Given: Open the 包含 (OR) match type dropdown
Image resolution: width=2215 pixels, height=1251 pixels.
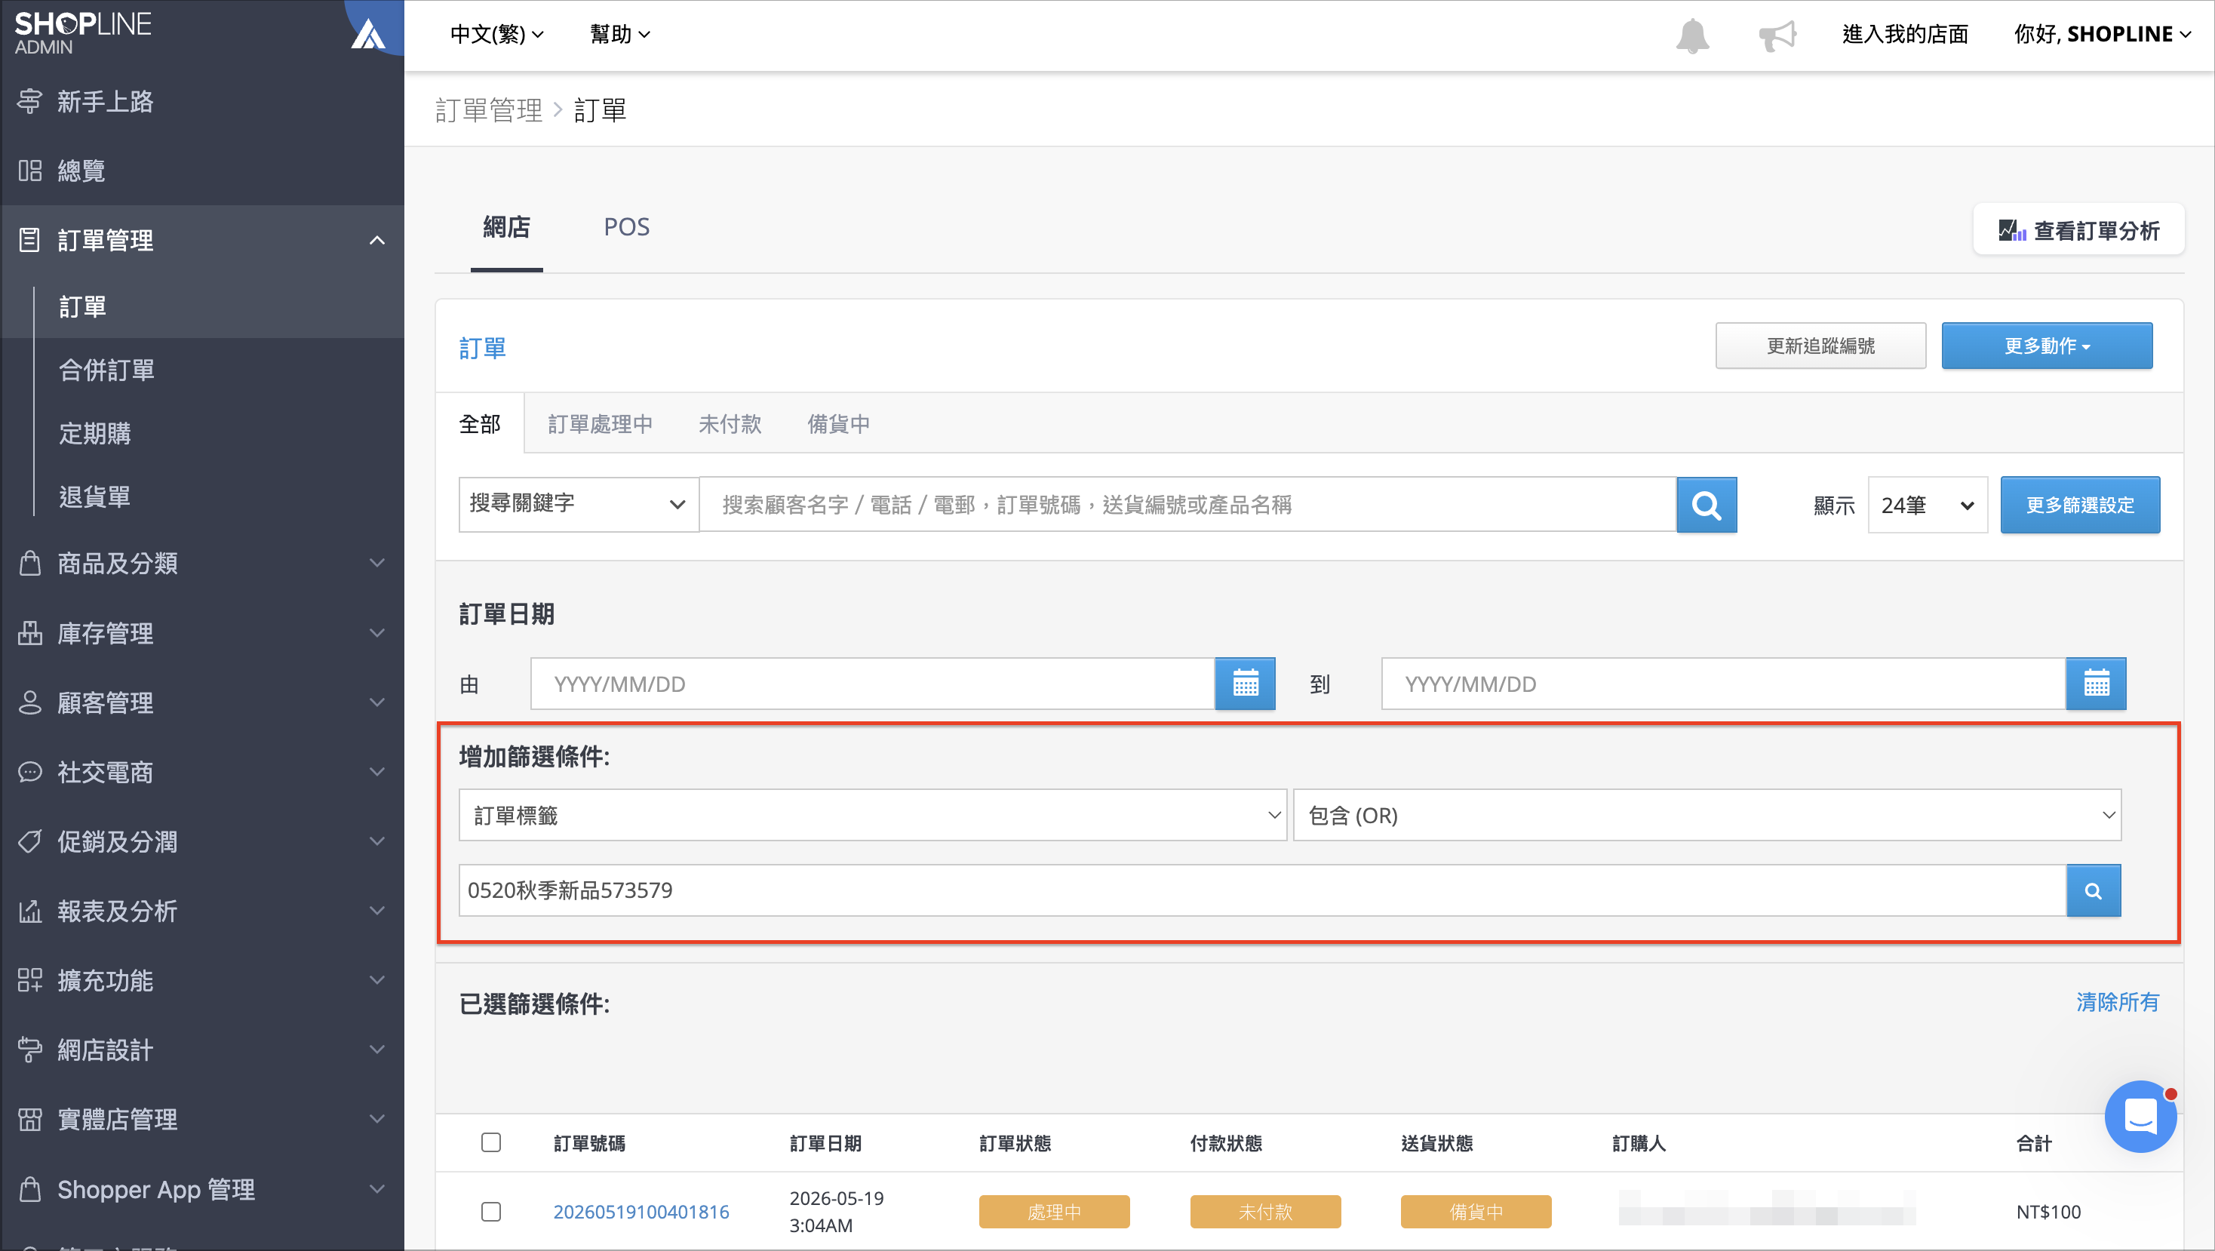Looking at the screenshot, I should coord(1707,815).
